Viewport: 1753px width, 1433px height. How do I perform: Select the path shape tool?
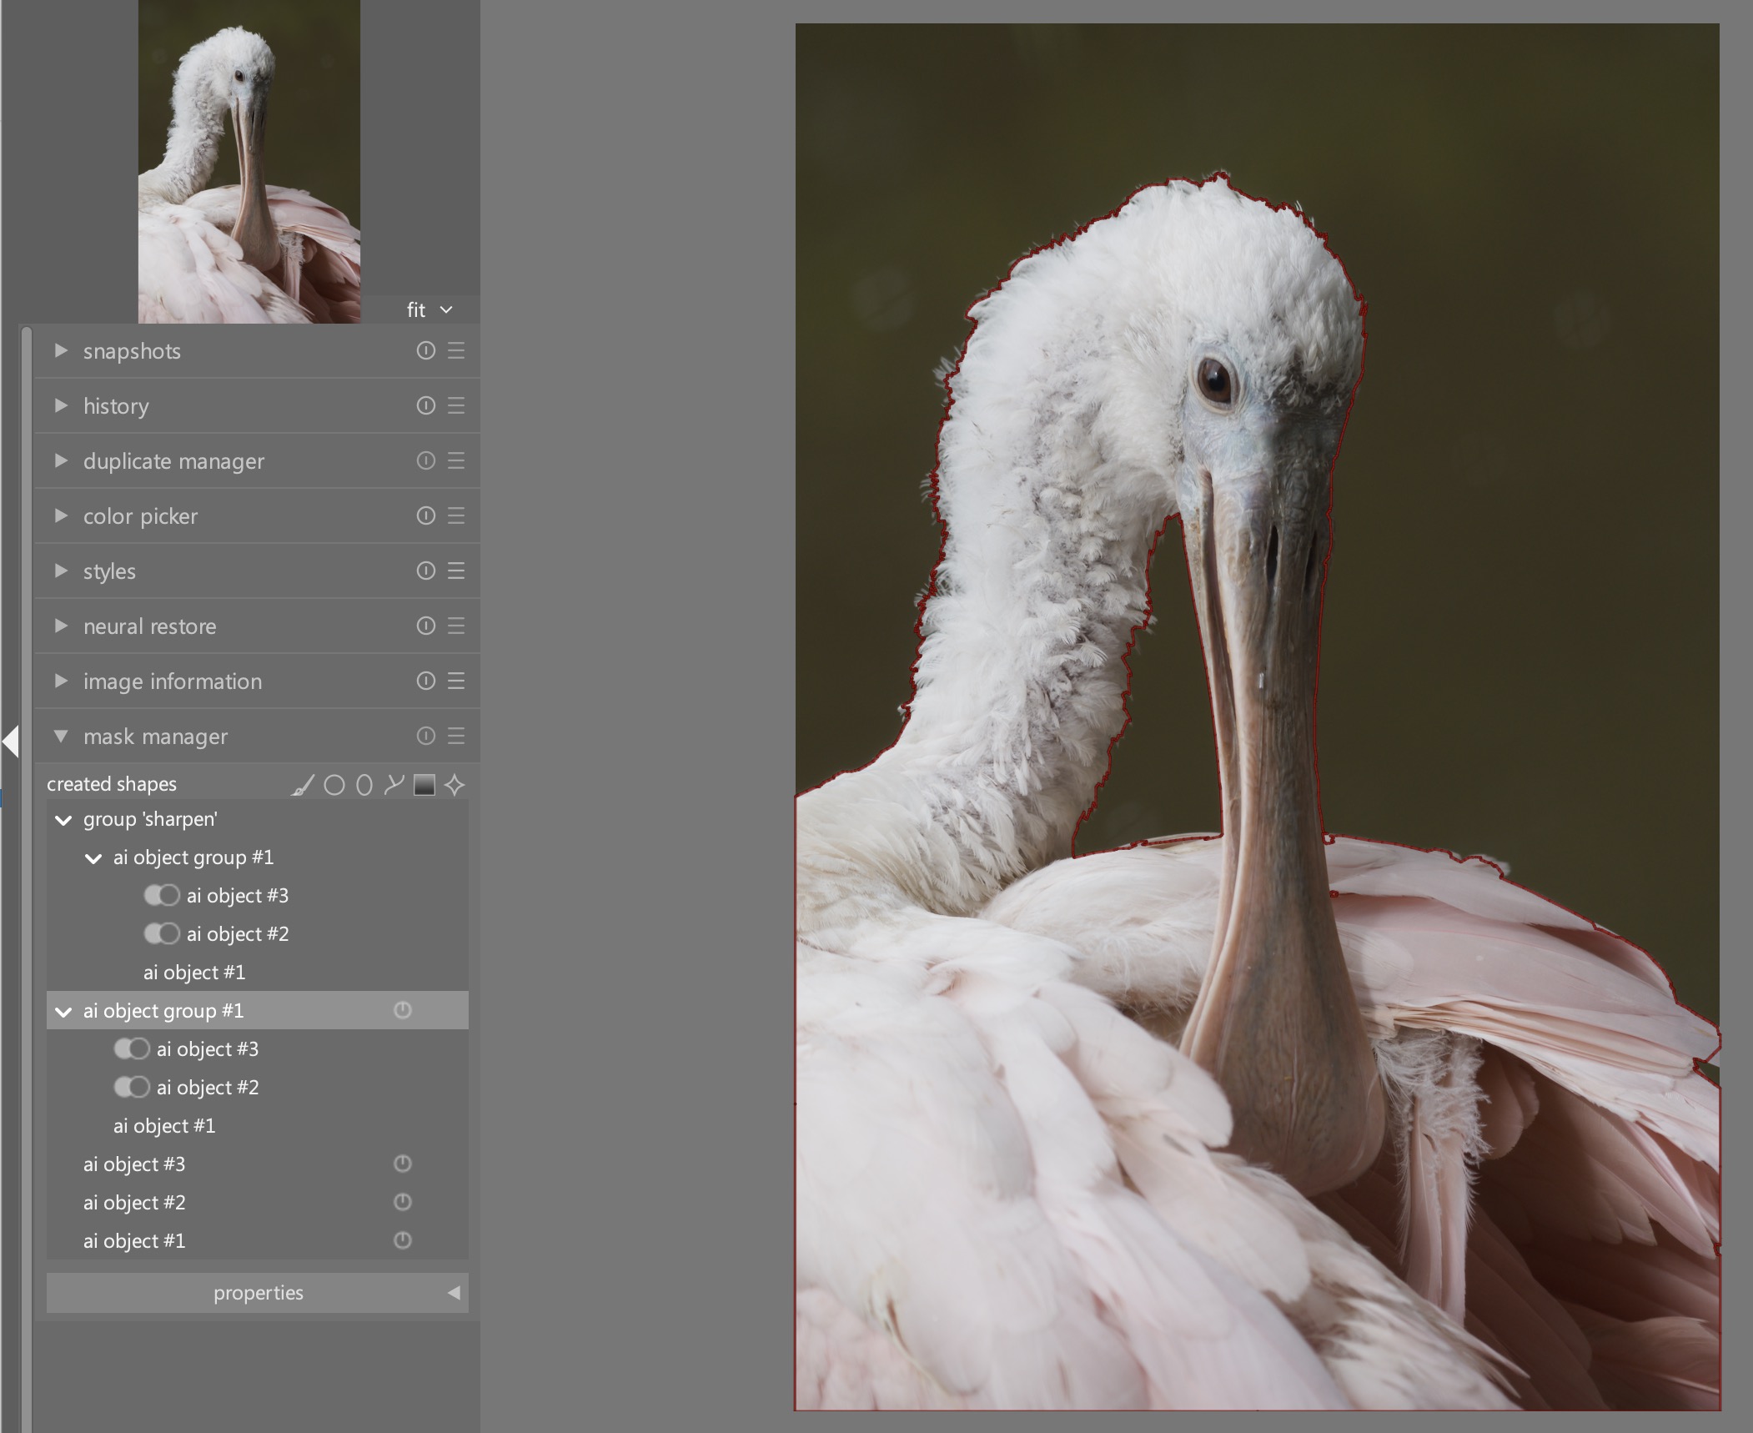[x=394, y=785]
